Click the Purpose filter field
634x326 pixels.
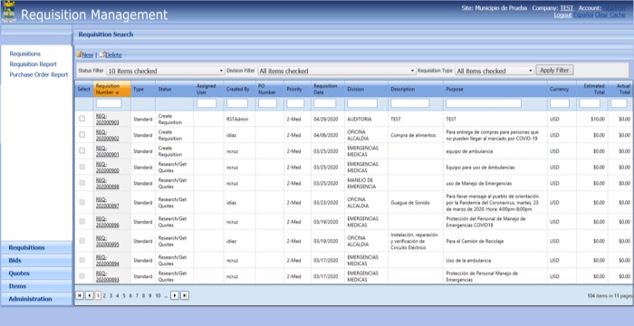[484, 103]
